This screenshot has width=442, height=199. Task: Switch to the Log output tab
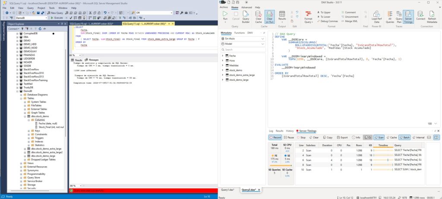click(271, 131)
